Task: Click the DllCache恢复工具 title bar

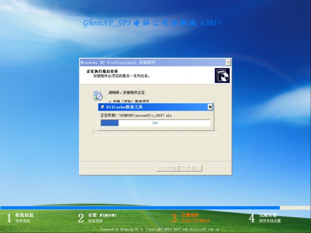Action: 155,107
